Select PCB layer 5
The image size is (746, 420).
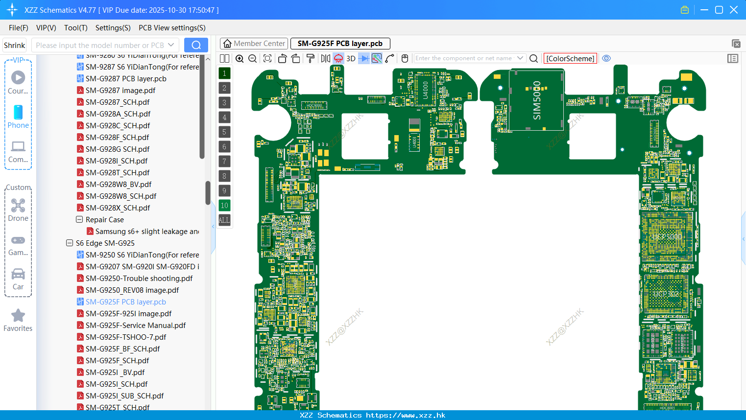[x=224, y=132]
